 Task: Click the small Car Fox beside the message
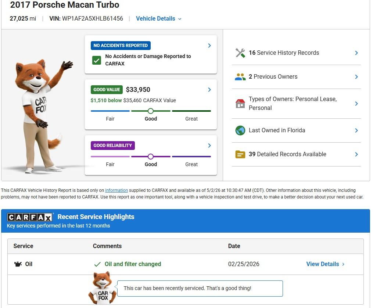pos(103,288)
